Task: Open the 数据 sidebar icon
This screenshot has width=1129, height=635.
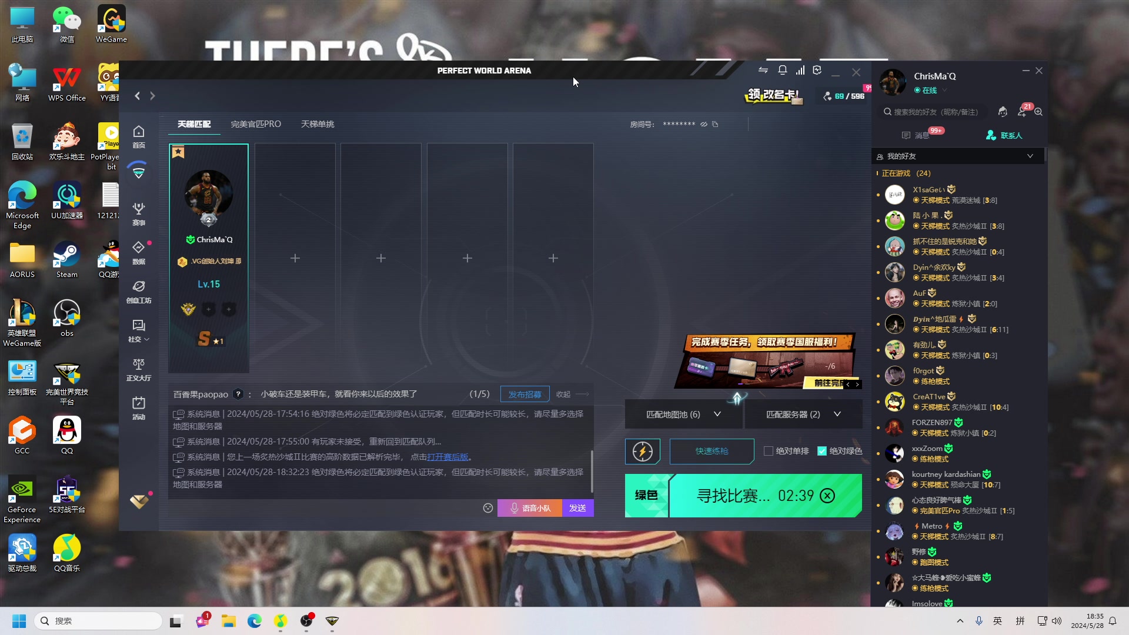Action: pos(139,253)
